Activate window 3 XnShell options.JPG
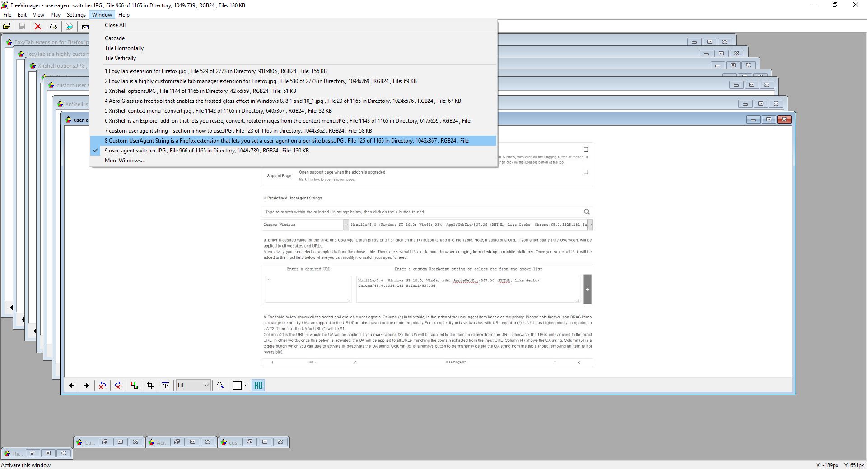867x469 pixels. (x=293, y=91)
